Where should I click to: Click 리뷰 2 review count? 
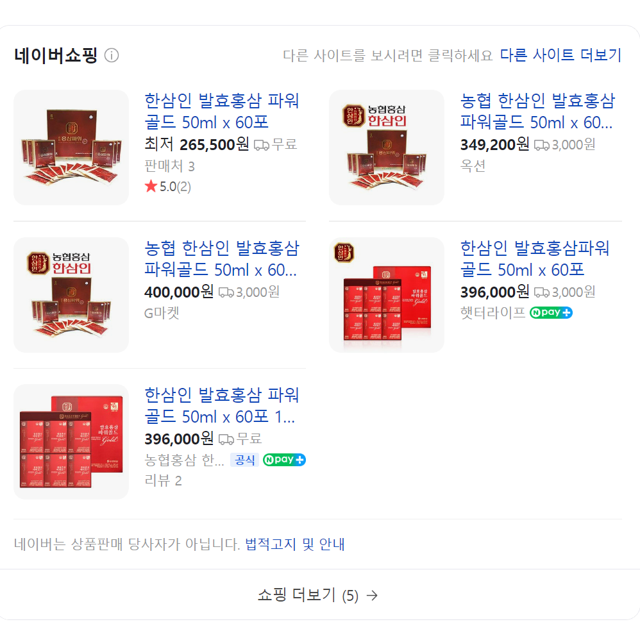[164, 480]
